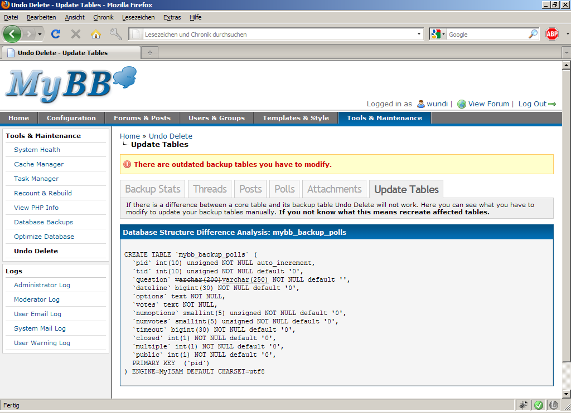Click the vertical scrollbar down arrow
Screen dimensions: 571x413
click(x=566, y=394)
